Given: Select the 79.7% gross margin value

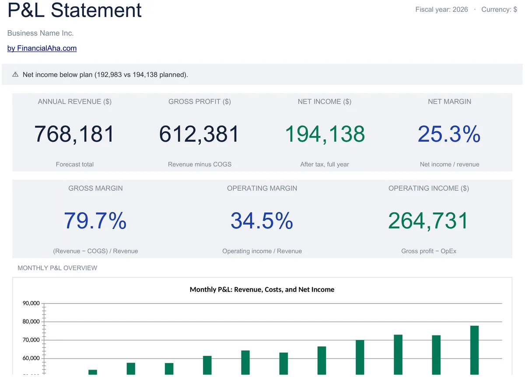Looking at the screenshot, I should click(95, 221).
